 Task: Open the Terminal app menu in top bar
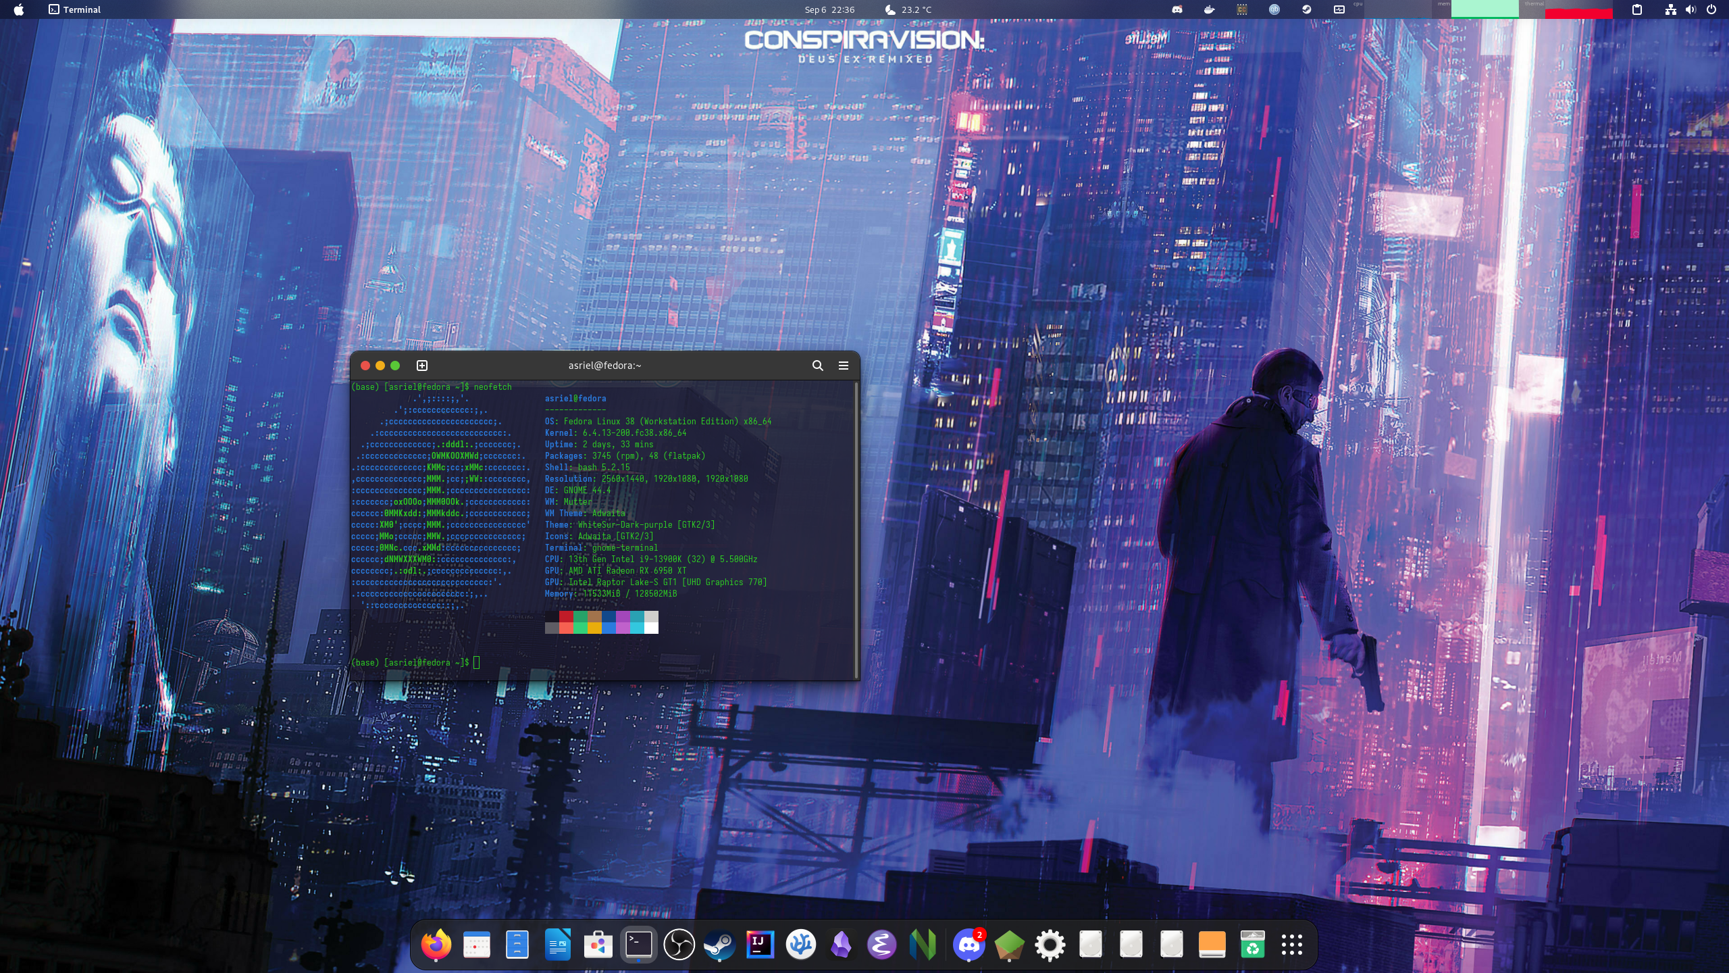74,9
